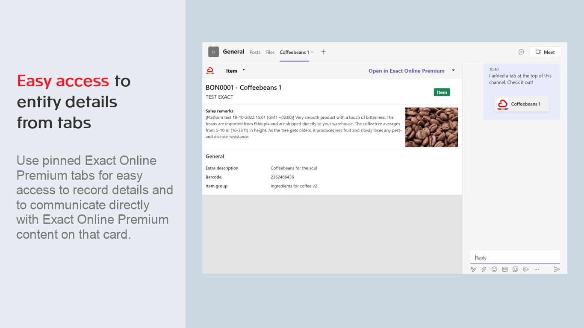Open in Exact Online Premium link

[x=407, y=71]
